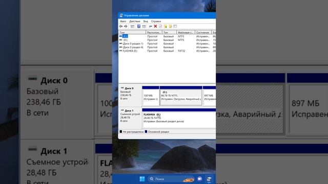Sort by the Состояние column header
This screenshot has width=328, height=184.
(x=203, y=33)
